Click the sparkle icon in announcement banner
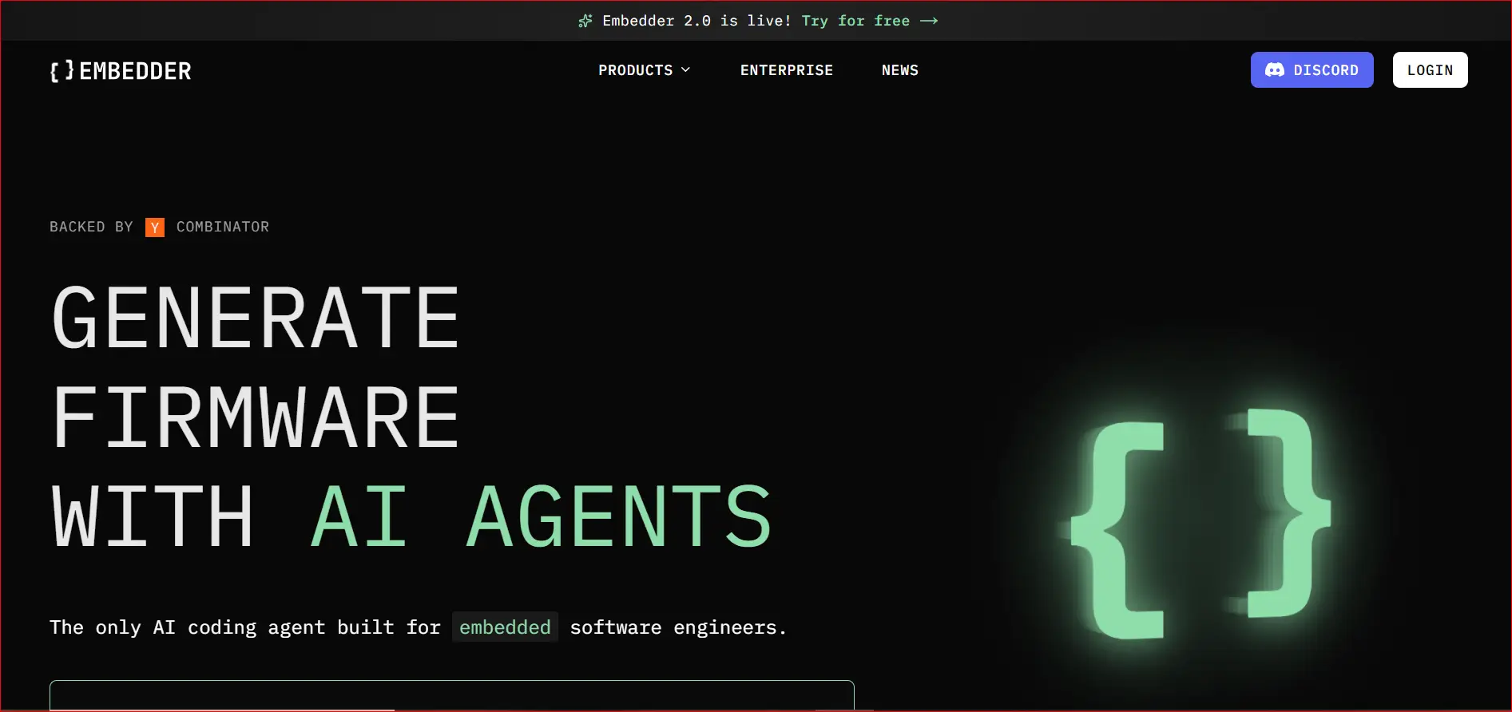This screenshot has width=1512, height=712. (x=585, y=21)
